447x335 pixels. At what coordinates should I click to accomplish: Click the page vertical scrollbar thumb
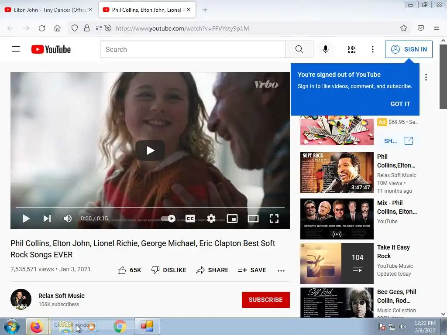(x=443, y=77)
